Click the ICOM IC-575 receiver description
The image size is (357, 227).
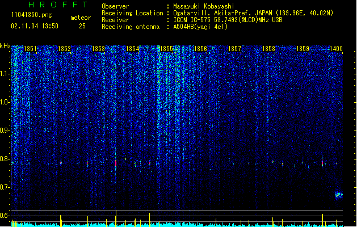point(228,20)
